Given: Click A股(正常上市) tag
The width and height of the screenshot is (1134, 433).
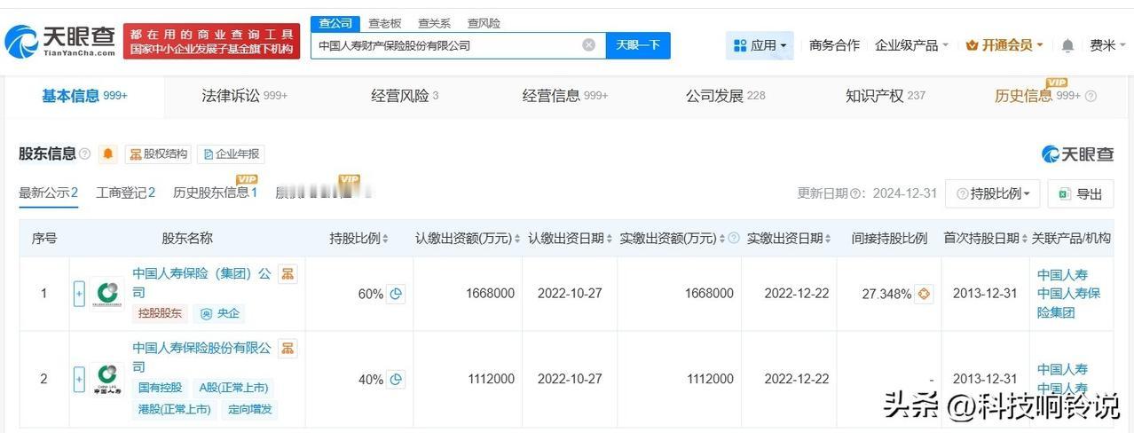Looking at the screenshot, I should (x=232, y=388).
